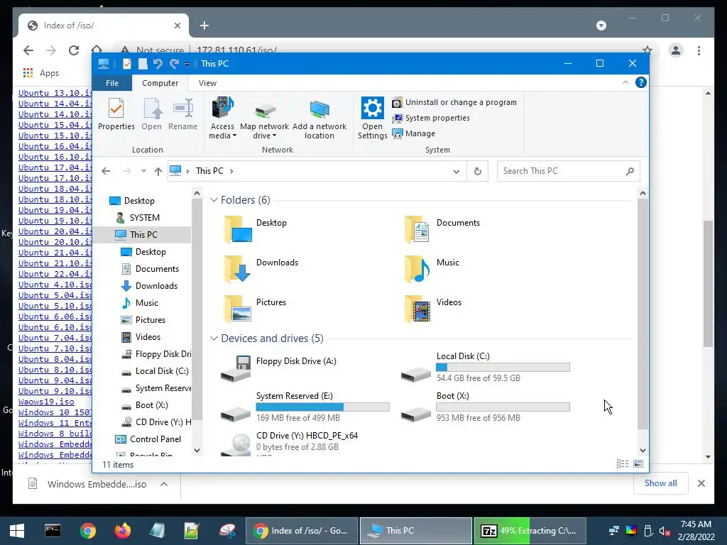Screen dimensions: 727x545
Task: Open Chrome three-dot menu
Action: pyautogui.click(x=699, y=50)
